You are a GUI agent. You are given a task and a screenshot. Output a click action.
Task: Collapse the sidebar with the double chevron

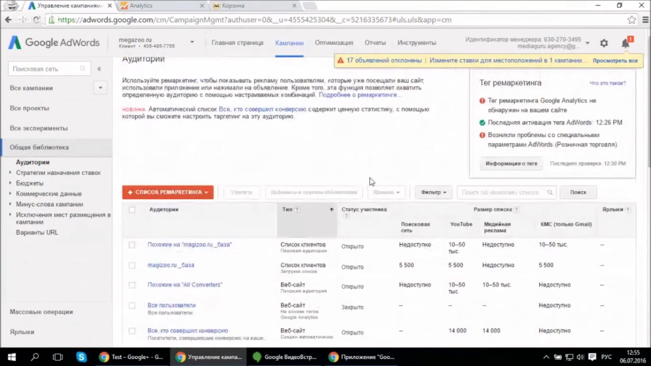pos(99,69)
